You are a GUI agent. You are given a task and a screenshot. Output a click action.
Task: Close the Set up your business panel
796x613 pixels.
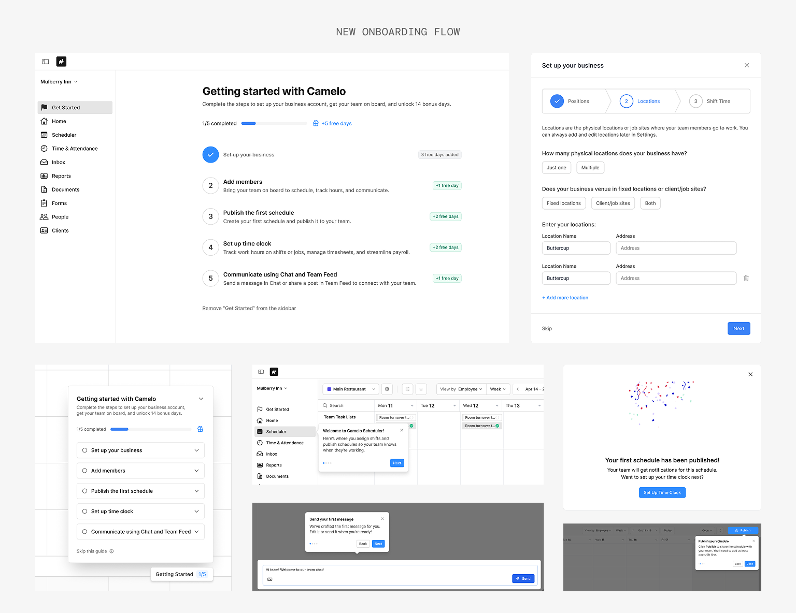point(747,65)
